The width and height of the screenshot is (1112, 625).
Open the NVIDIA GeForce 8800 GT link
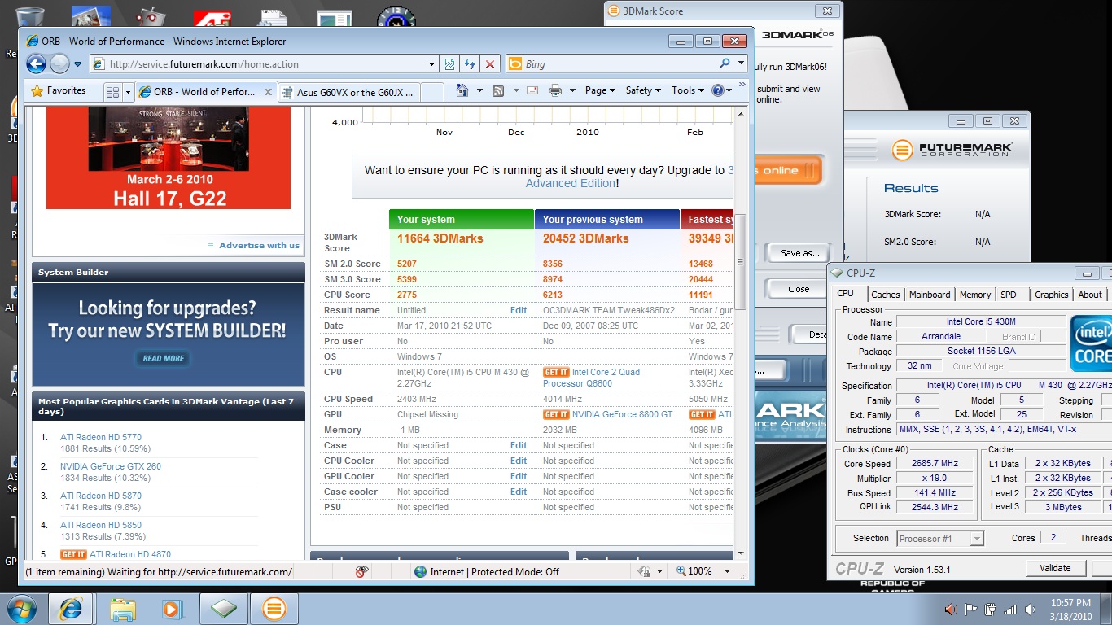coord(623,414)
